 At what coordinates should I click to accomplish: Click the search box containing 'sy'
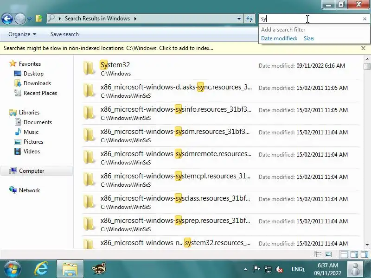pos(310,19)
